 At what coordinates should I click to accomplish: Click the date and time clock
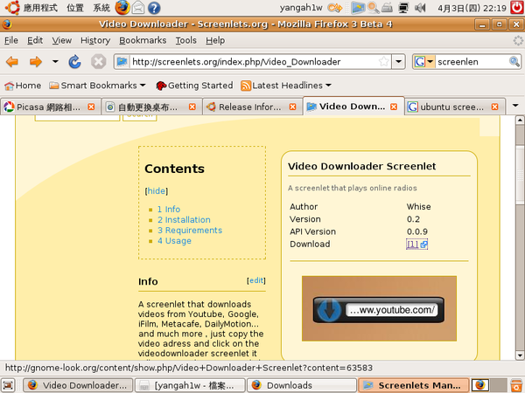pos(472,8)
